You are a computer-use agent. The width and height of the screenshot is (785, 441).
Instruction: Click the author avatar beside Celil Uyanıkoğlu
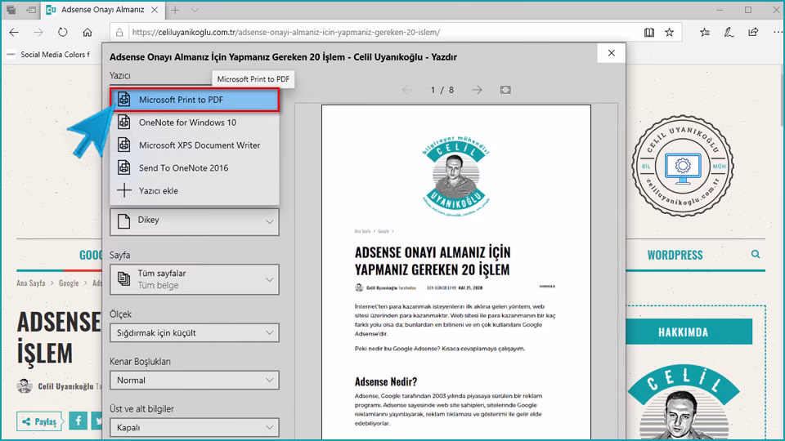(x=24, y=386)
